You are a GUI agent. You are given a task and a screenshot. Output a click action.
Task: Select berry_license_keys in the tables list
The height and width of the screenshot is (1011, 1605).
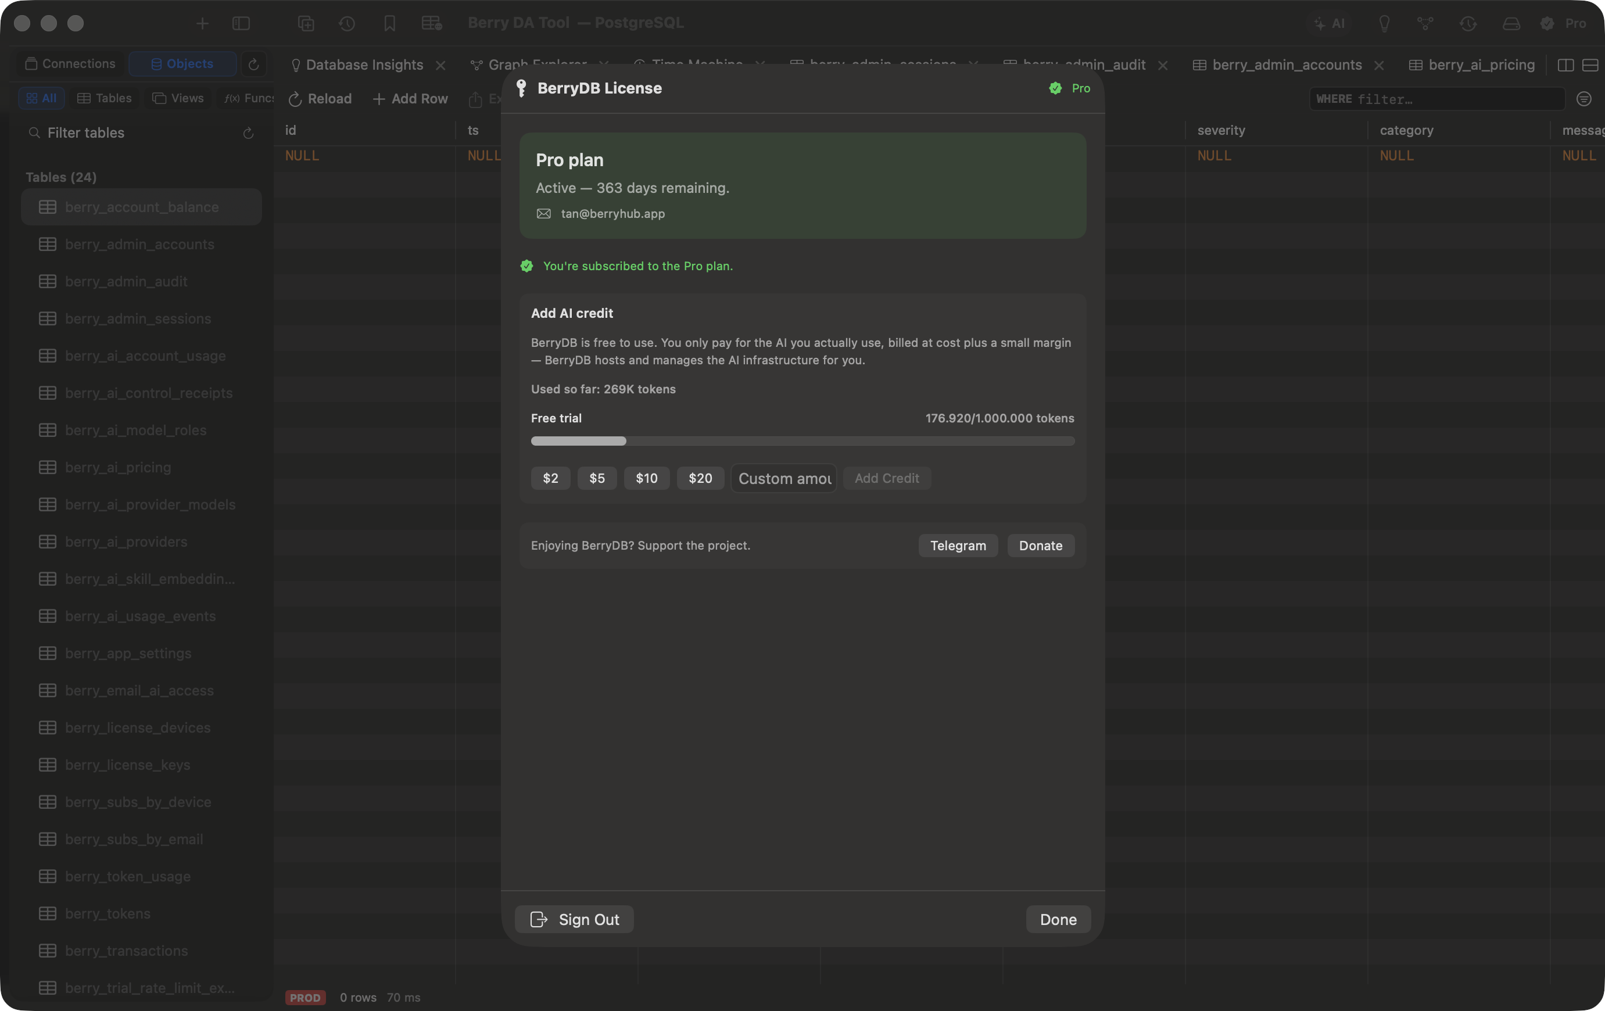coord(141,765)
